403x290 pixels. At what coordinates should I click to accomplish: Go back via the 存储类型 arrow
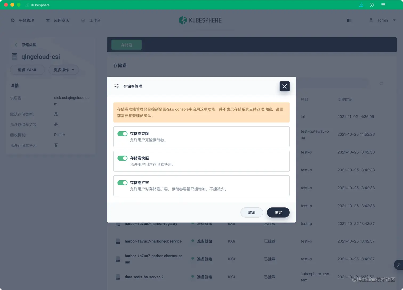point(16,45)
